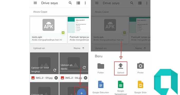This screenshot has width=180, height=95.
Task: Create a new Google Dokumen
Action: [x=101, y=87]
